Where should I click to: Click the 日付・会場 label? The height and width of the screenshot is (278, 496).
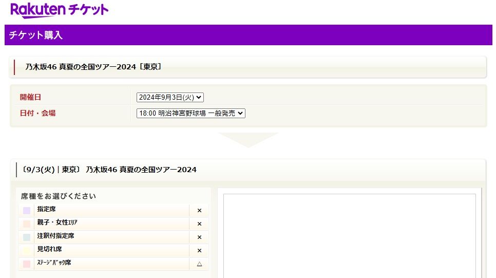tap(37, 113)
